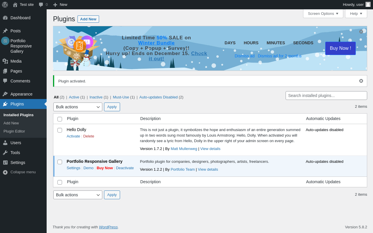This screenshot has width=373, height=233.
Task: Click Dismiss ad for 2 months
Action: (x=280, y=56)
